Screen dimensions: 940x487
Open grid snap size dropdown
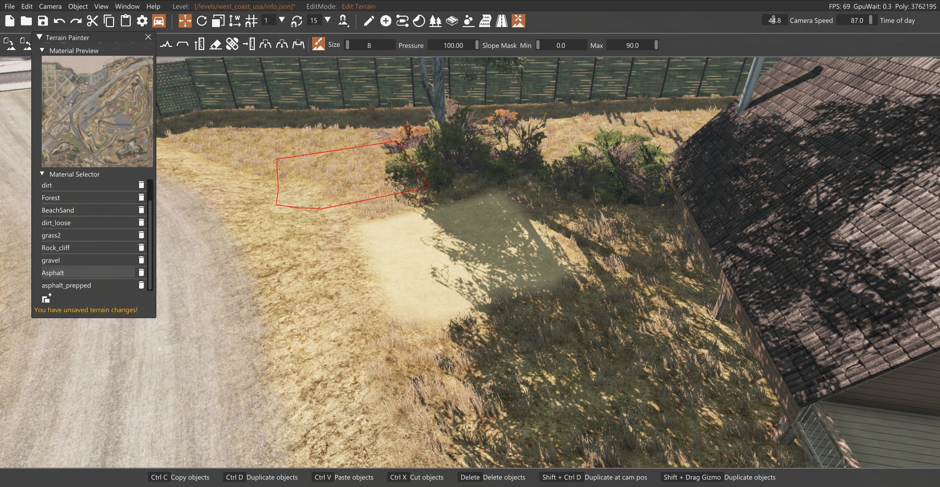(x=282, y=20)
